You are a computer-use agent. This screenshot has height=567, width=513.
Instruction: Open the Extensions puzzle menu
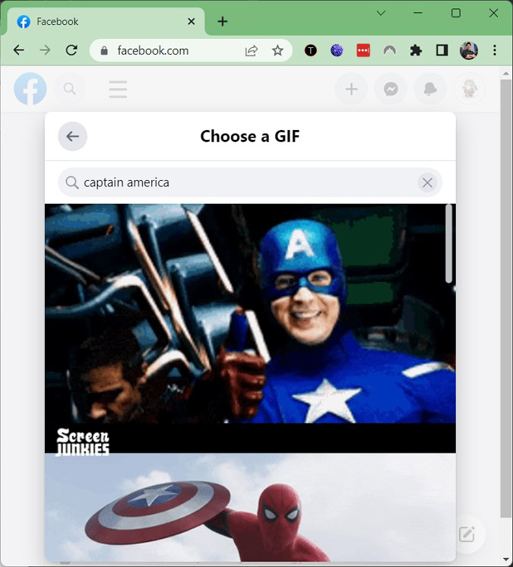point(416,50)
